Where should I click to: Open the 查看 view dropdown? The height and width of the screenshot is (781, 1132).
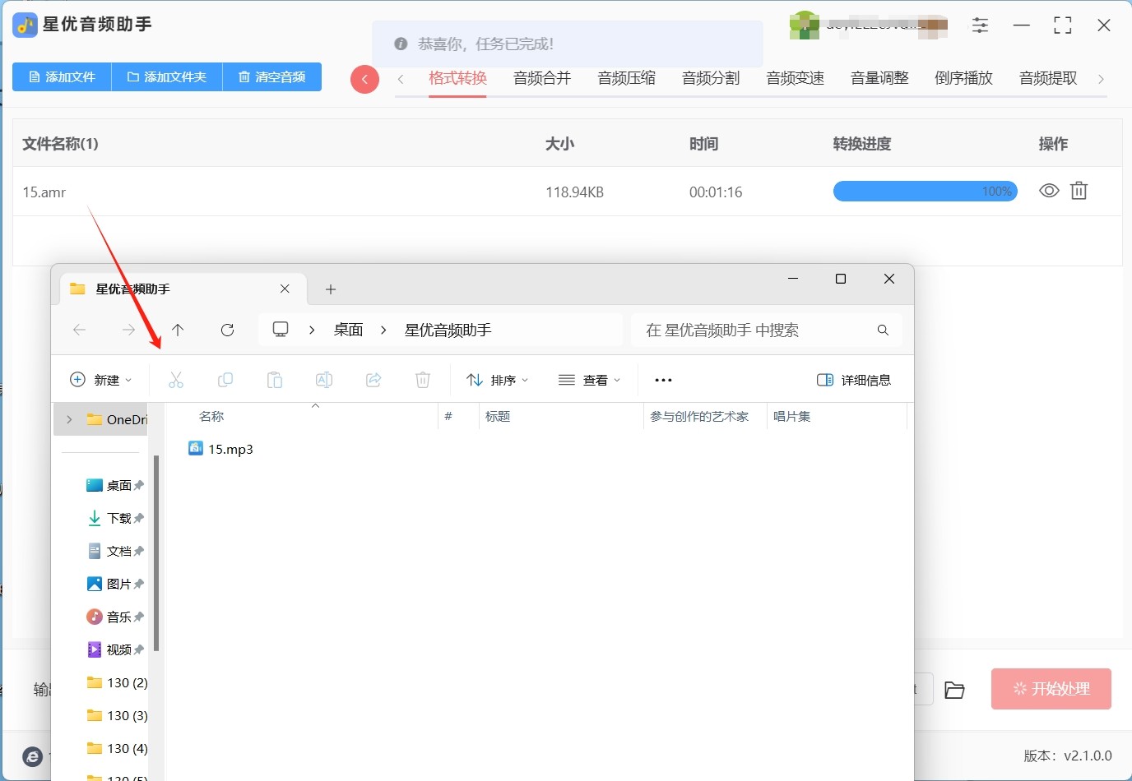click(x=589, y=380)
